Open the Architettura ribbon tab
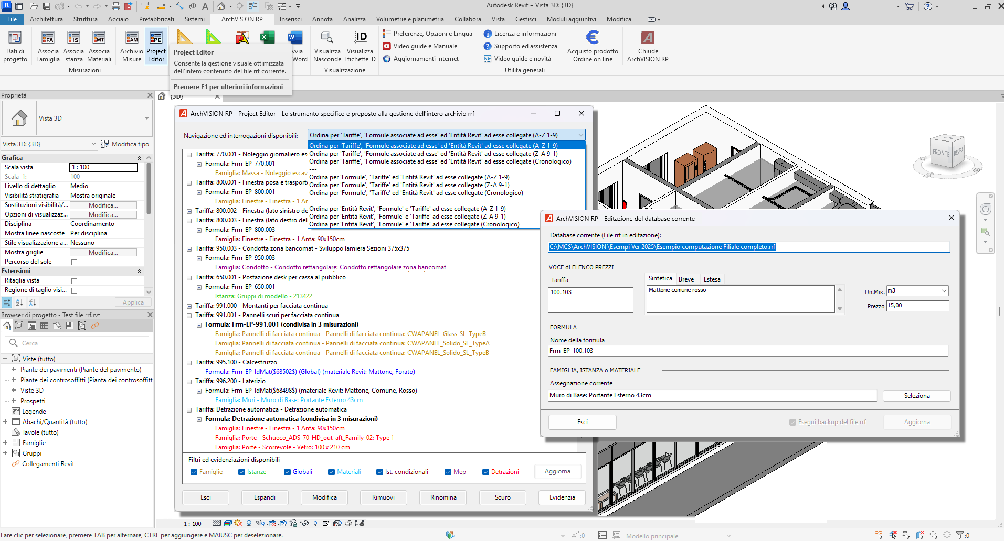 point(46,19)
